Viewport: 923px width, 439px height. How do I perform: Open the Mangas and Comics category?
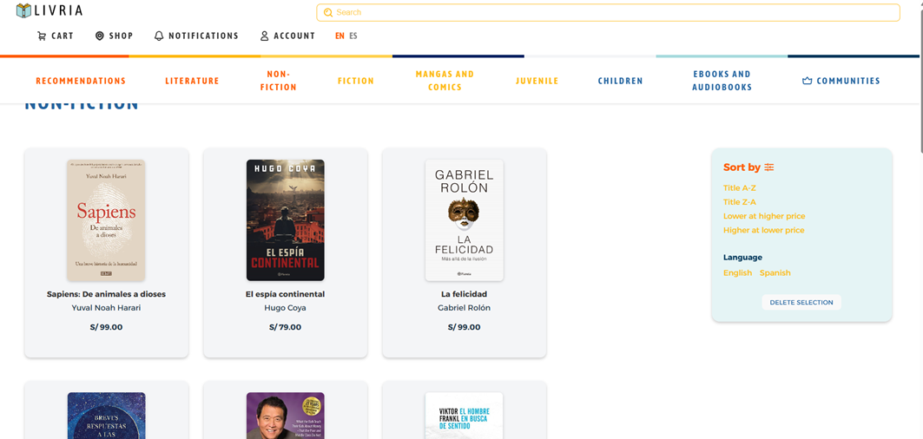pos(445,81)
